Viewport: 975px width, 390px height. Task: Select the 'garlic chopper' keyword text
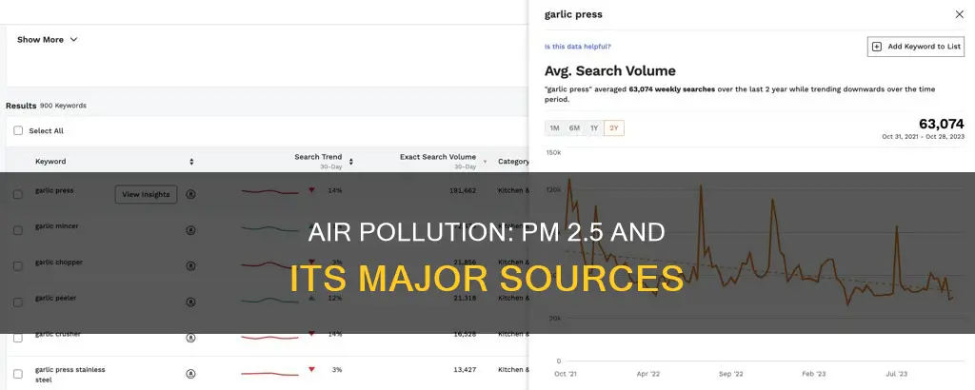[59, 263]
